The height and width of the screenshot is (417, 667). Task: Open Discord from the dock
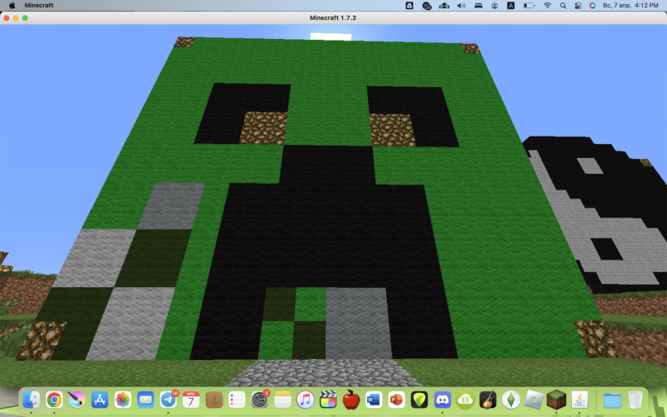[442, 400]
